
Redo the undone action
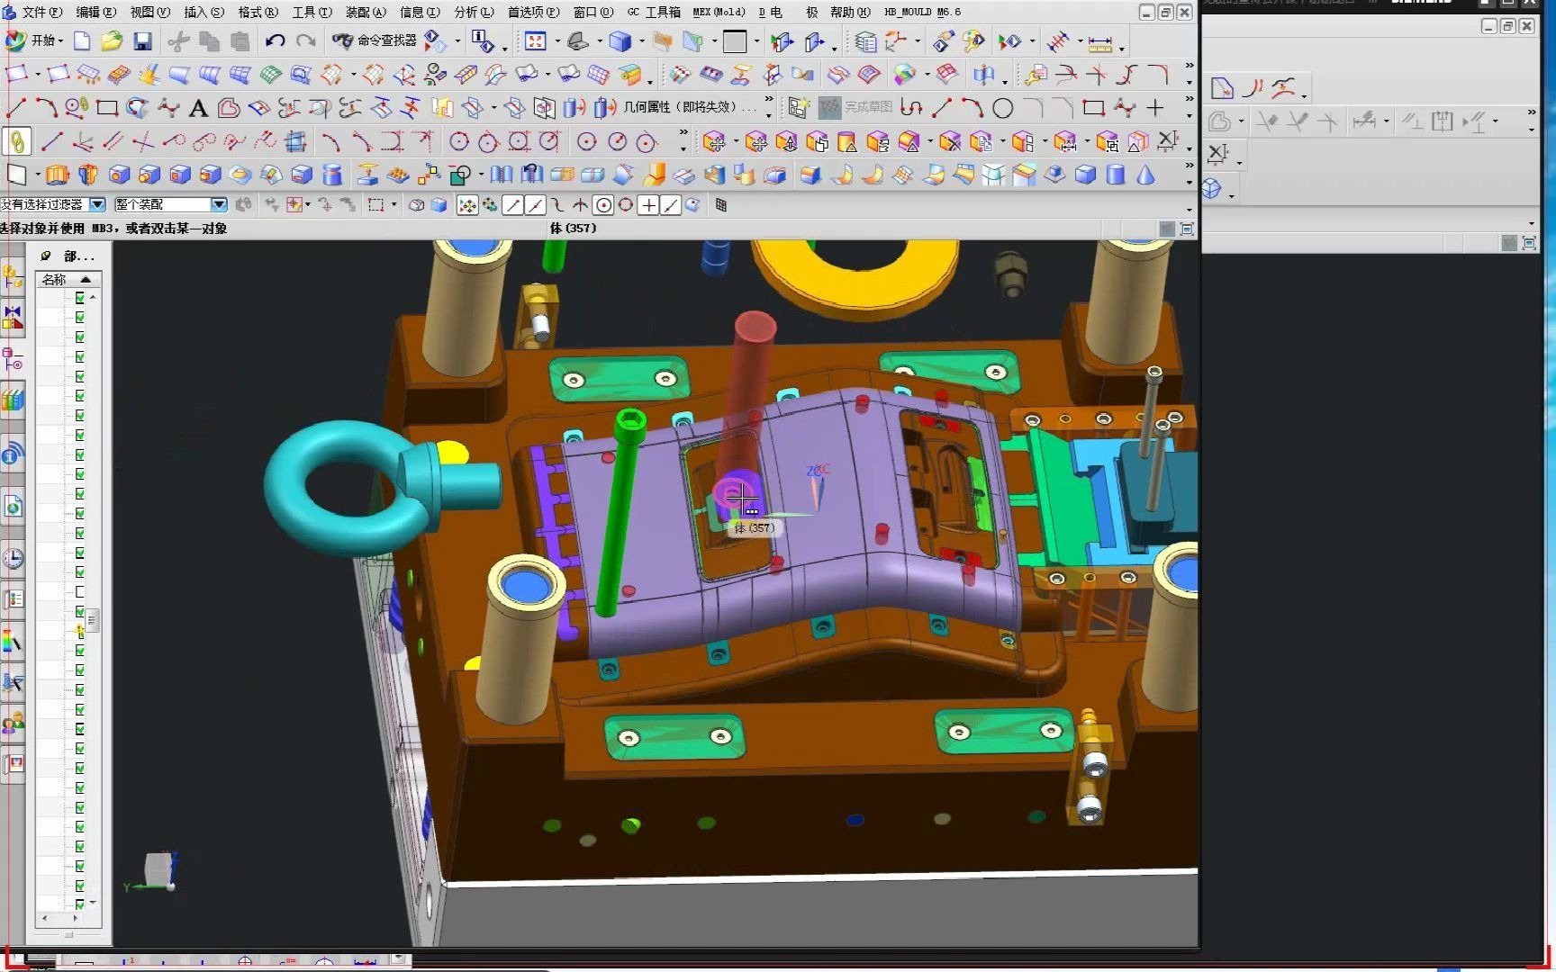pyautogui.click(x=306, y=40)
